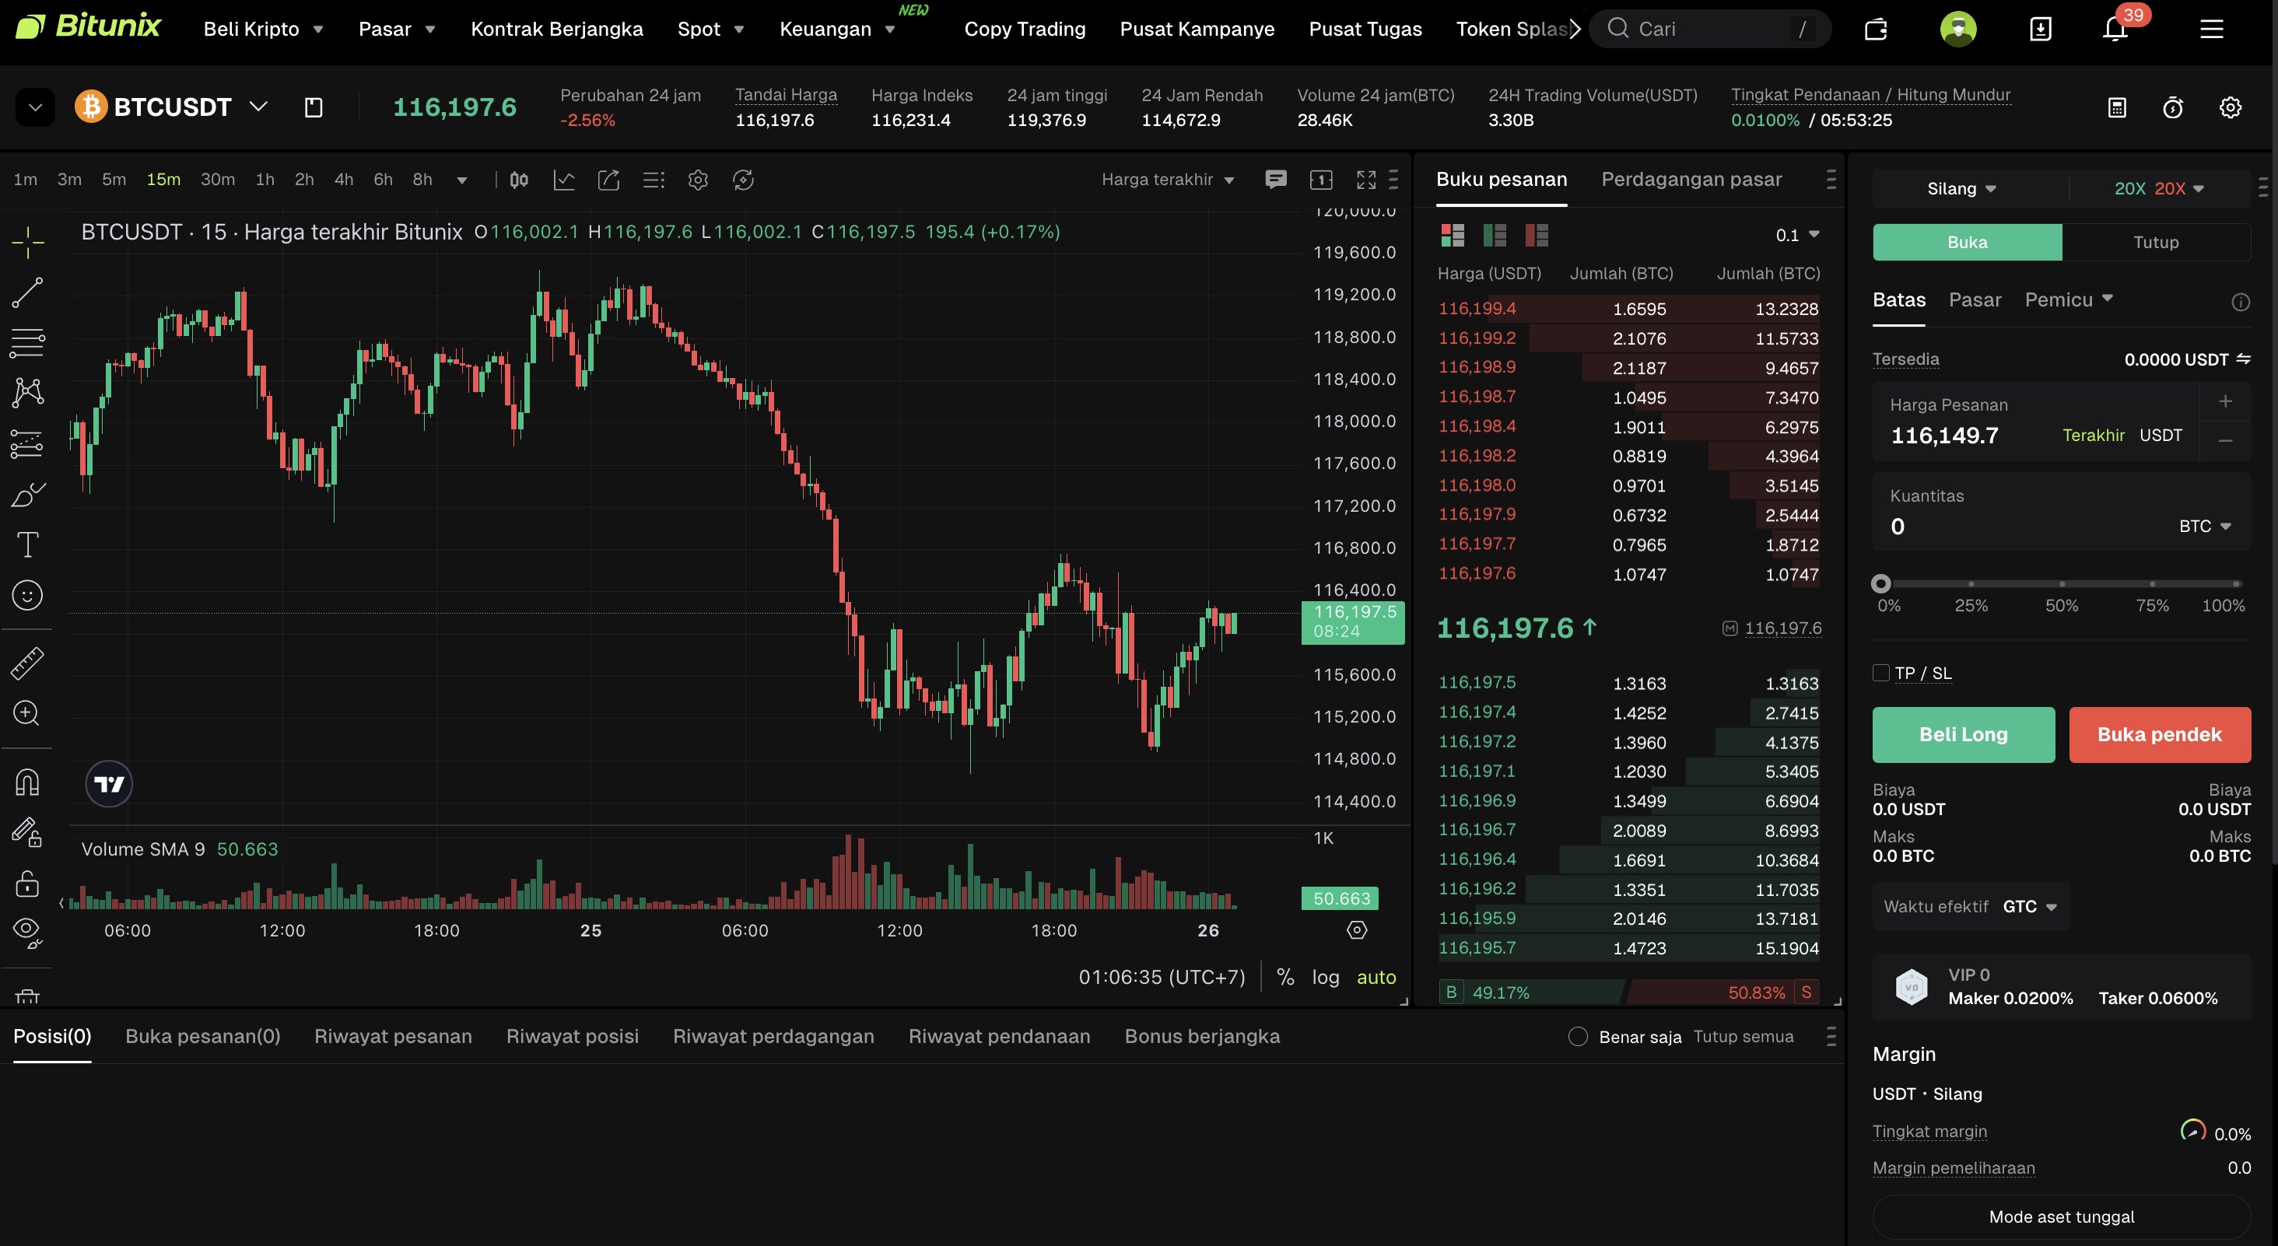Viewport: 2278px width, 1246px height.
Task: Open the chart settings gear
Action: click(698, 179)
